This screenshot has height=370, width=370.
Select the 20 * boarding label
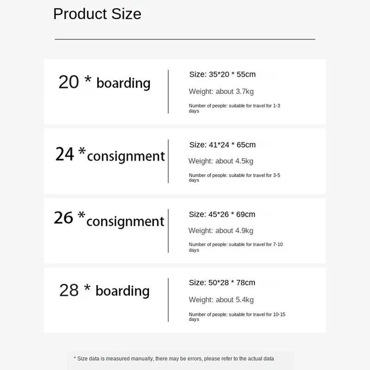coord(105,82)
